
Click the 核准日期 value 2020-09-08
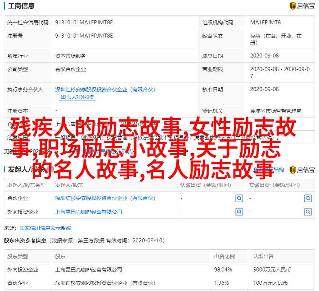(265, 89)
